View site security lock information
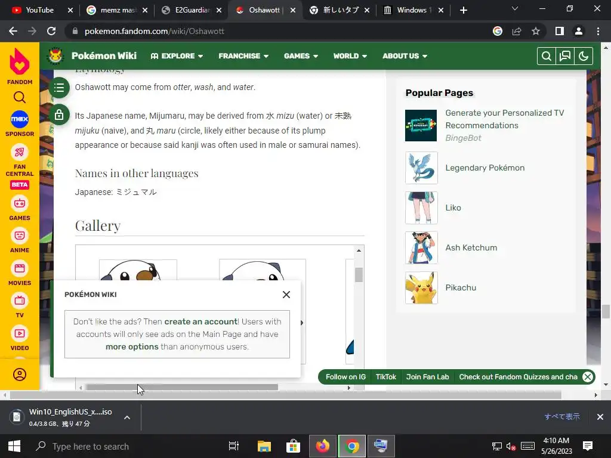Image resolution: width=611 pixels, height=458 pixels. pyautogui.click(x=75, y=31)
